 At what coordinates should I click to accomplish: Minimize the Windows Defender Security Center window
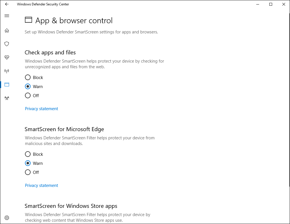(x=257, y=4)
